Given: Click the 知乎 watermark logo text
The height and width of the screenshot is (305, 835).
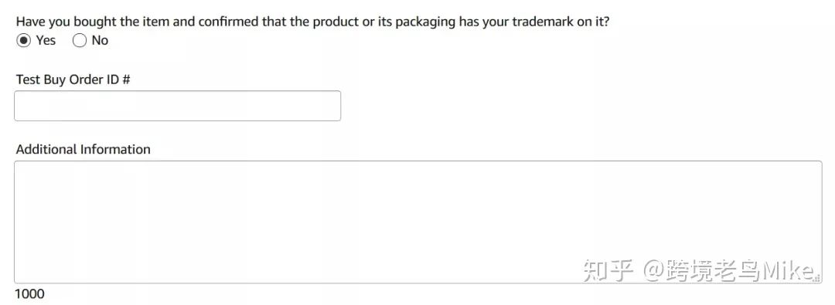Looking at the screenshot, I should (x=608, y=271).
